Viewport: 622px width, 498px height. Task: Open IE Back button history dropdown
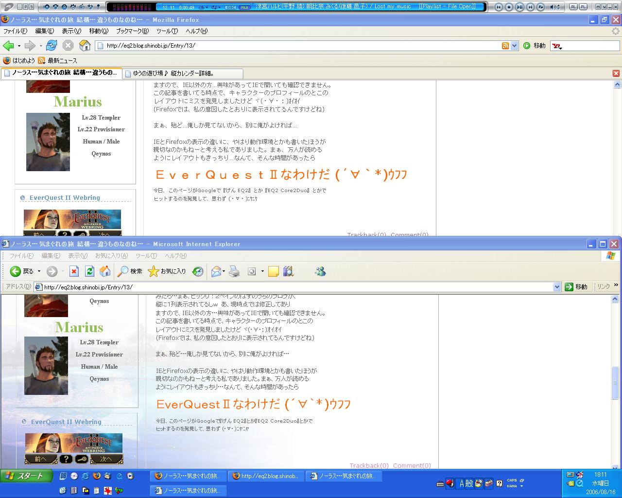coord(39,271)
